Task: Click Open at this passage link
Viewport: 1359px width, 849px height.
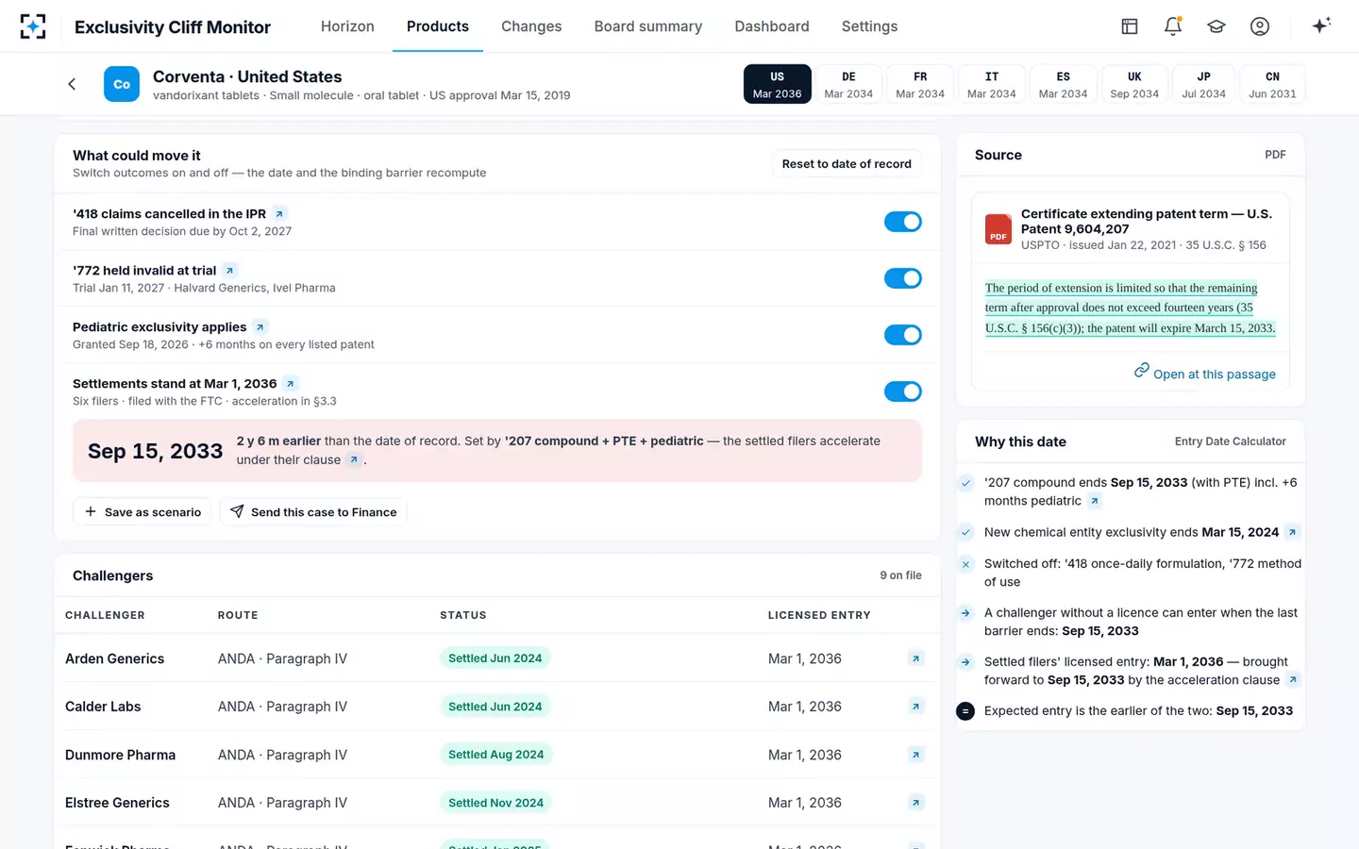Action: click(1204, 374)
